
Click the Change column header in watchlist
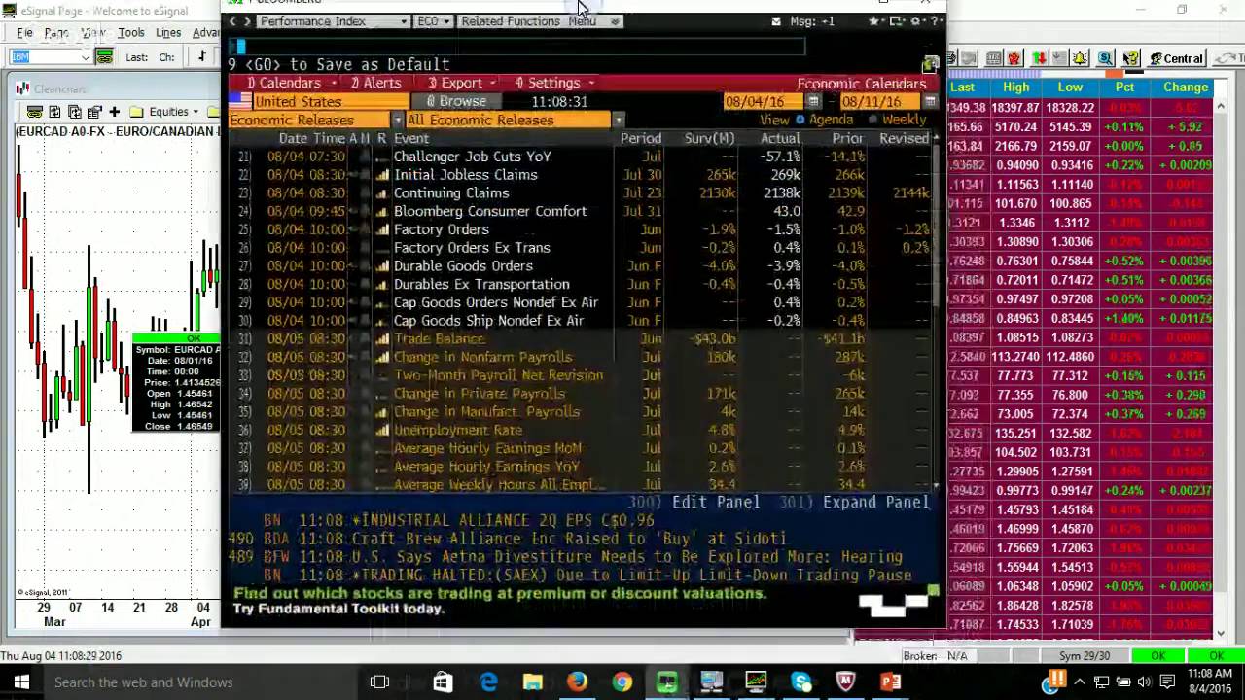[x=1186, y=87]
